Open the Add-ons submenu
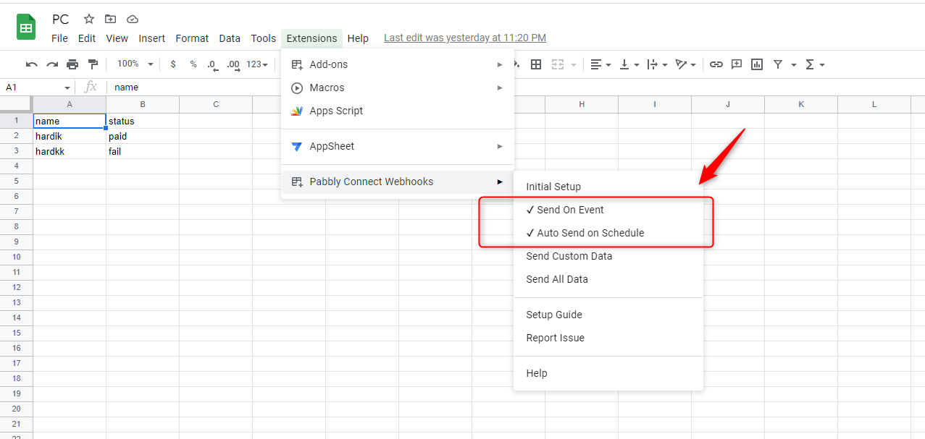This screenshot has height=439, width=925. 398,64
